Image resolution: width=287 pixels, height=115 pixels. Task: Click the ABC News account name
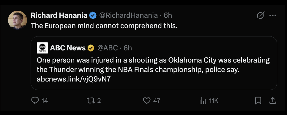pos(68,48)
